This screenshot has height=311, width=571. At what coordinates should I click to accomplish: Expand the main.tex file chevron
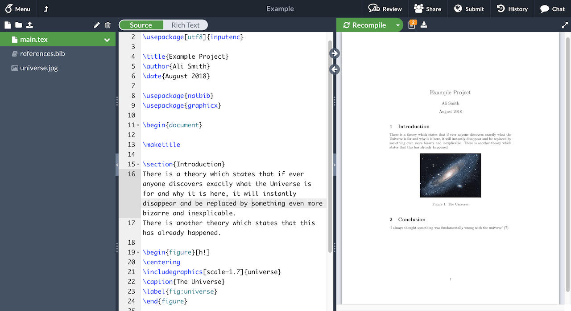(107, 39)
